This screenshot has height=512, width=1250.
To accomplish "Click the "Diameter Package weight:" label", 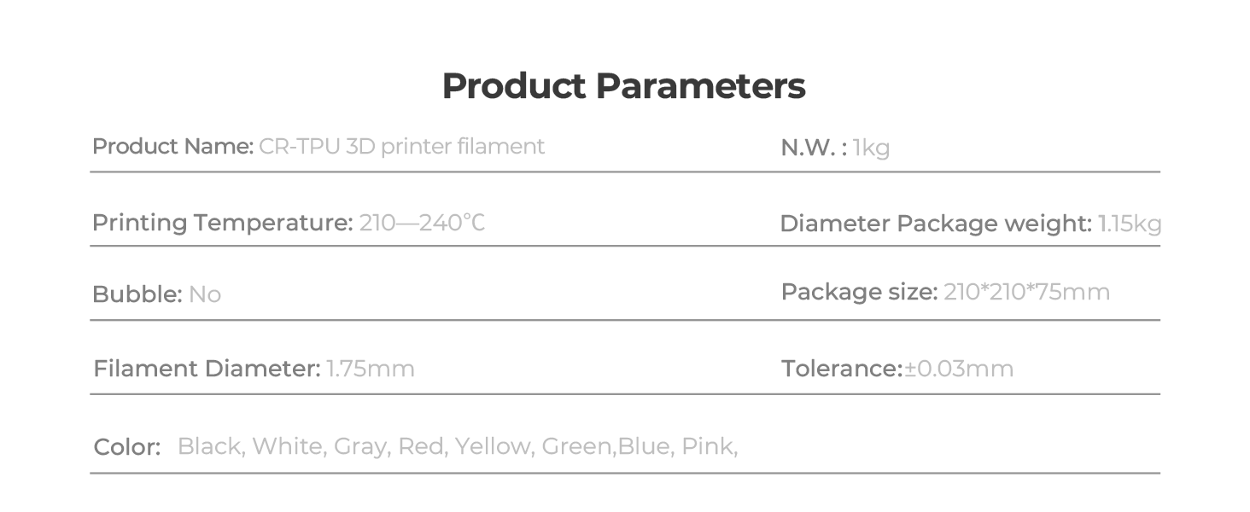I will (936, 224).
